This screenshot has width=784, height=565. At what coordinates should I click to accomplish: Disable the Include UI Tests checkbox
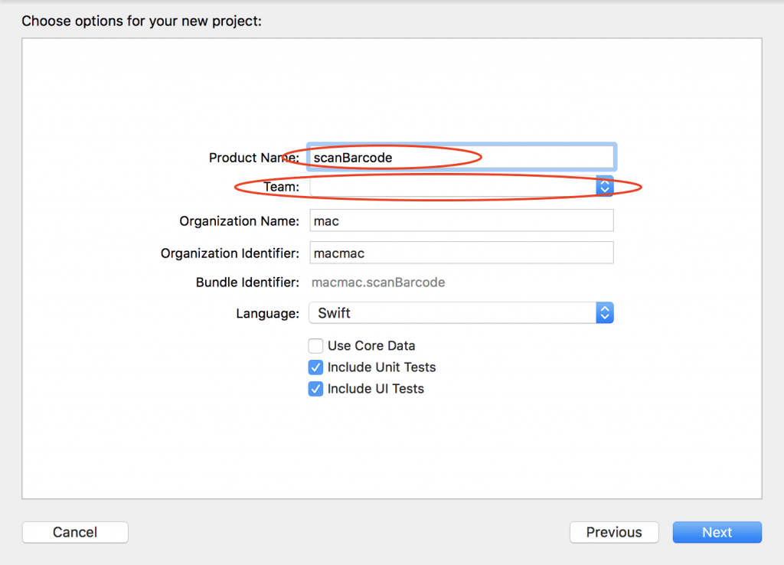pos(315,389)
